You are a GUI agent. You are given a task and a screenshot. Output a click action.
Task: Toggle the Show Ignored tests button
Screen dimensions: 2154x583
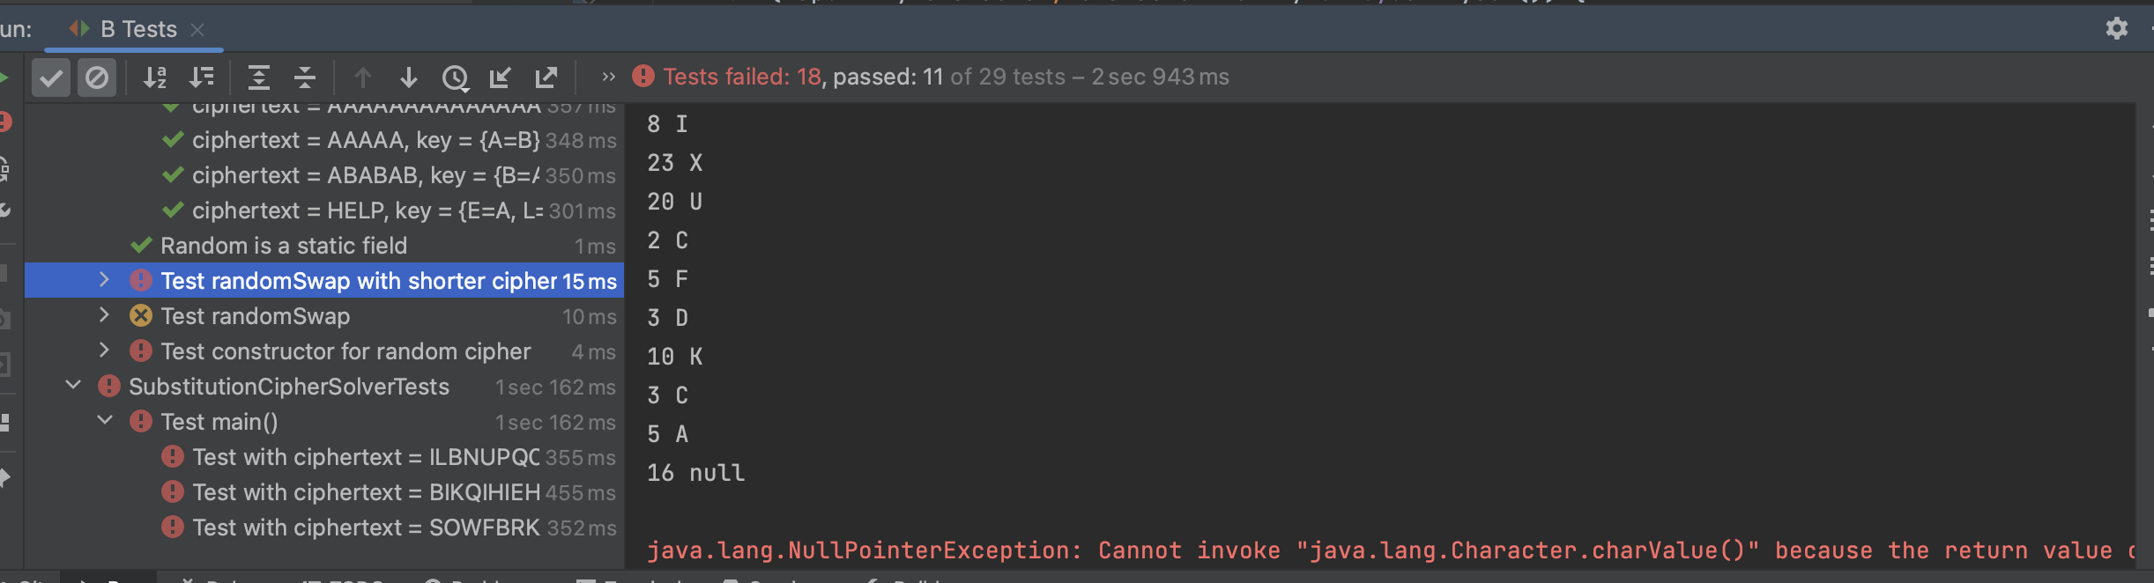point(97,77)
